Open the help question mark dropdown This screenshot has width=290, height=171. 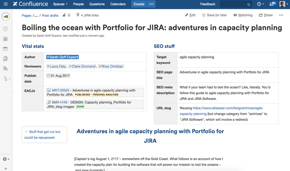(260, 4)
